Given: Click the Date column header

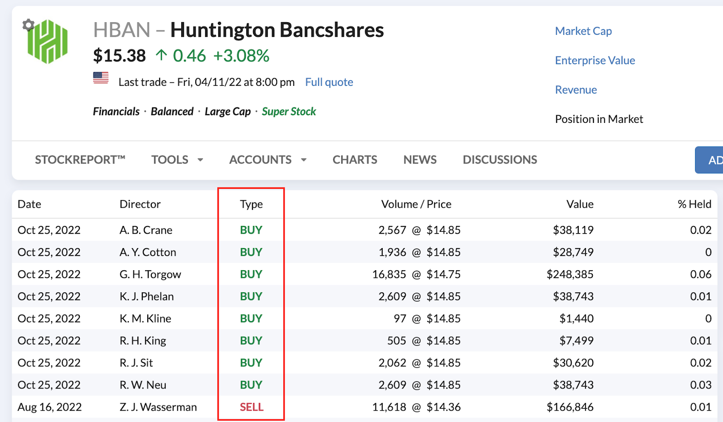Looking at the screenshot, I should click(29, 204).
